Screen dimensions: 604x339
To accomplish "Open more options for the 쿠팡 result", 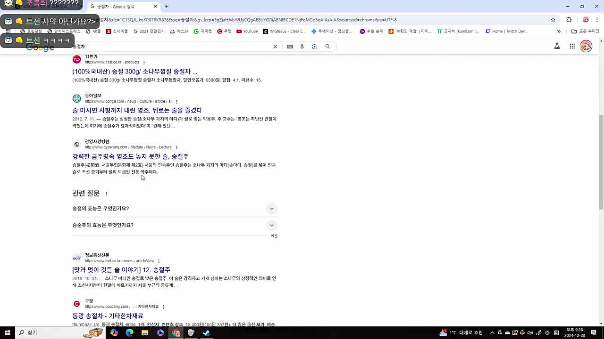I will pos(163,307).
